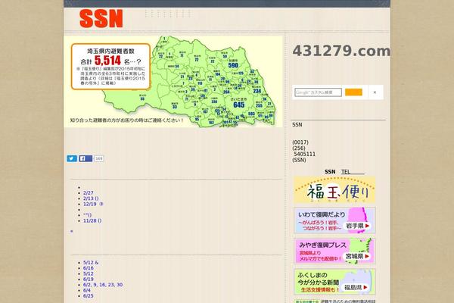Open the Saitama evacuee map banner
Screen dimensions: 454x303
coord(173,82)
